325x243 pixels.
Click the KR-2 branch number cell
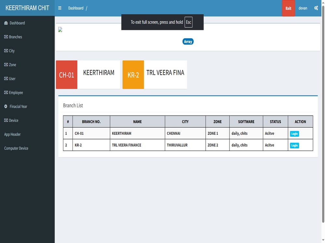91,145
